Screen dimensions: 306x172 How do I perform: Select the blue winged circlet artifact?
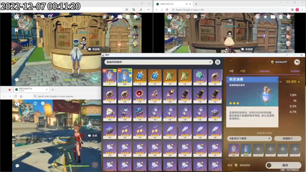pos(140,113)
